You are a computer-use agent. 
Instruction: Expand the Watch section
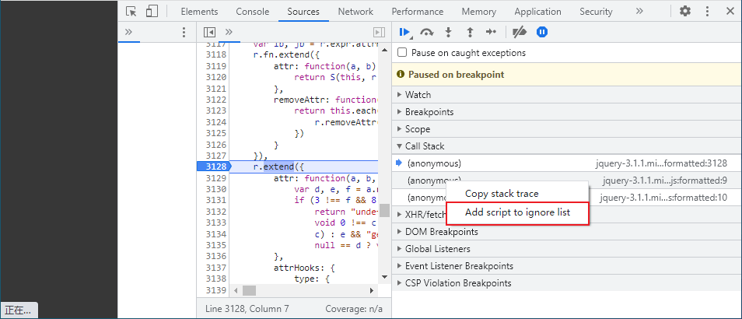[x=418, y=95]
